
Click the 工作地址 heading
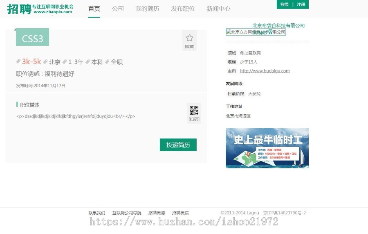234,107
